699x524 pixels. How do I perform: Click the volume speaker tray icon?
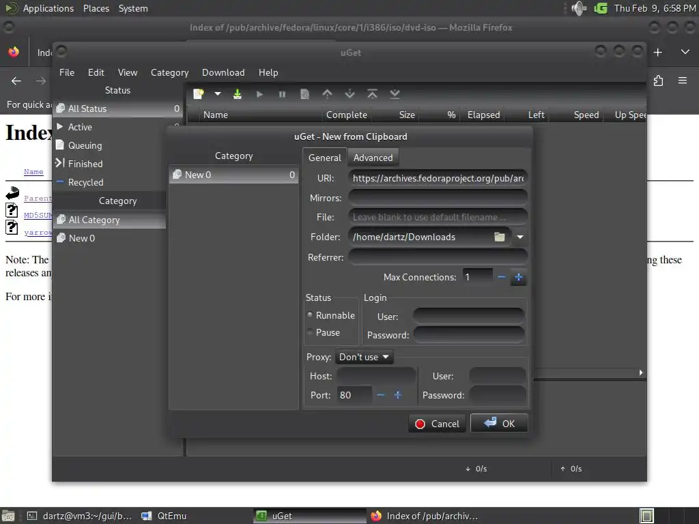pyautogui.click(x=579, y=8)
